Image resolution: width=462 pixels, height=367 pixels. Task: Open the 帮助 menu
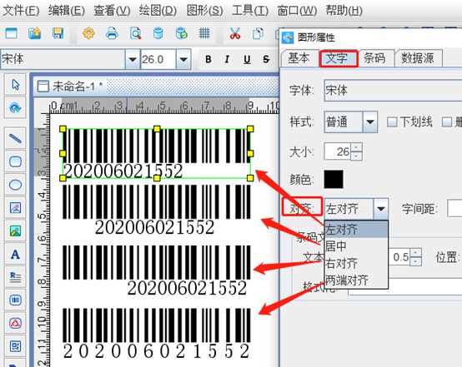pyautogui.click(x=344, y=11)
